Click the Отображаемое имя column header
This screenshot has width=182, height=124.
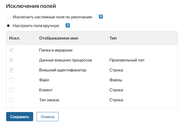pyautogui.click(x=58, y=38)
